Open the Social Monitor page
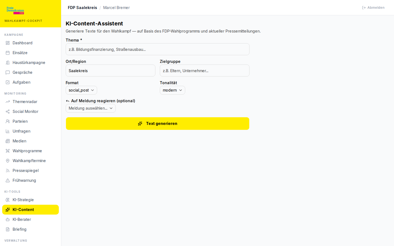Viewport: 394px width, 246px height. tap(30, 112)
